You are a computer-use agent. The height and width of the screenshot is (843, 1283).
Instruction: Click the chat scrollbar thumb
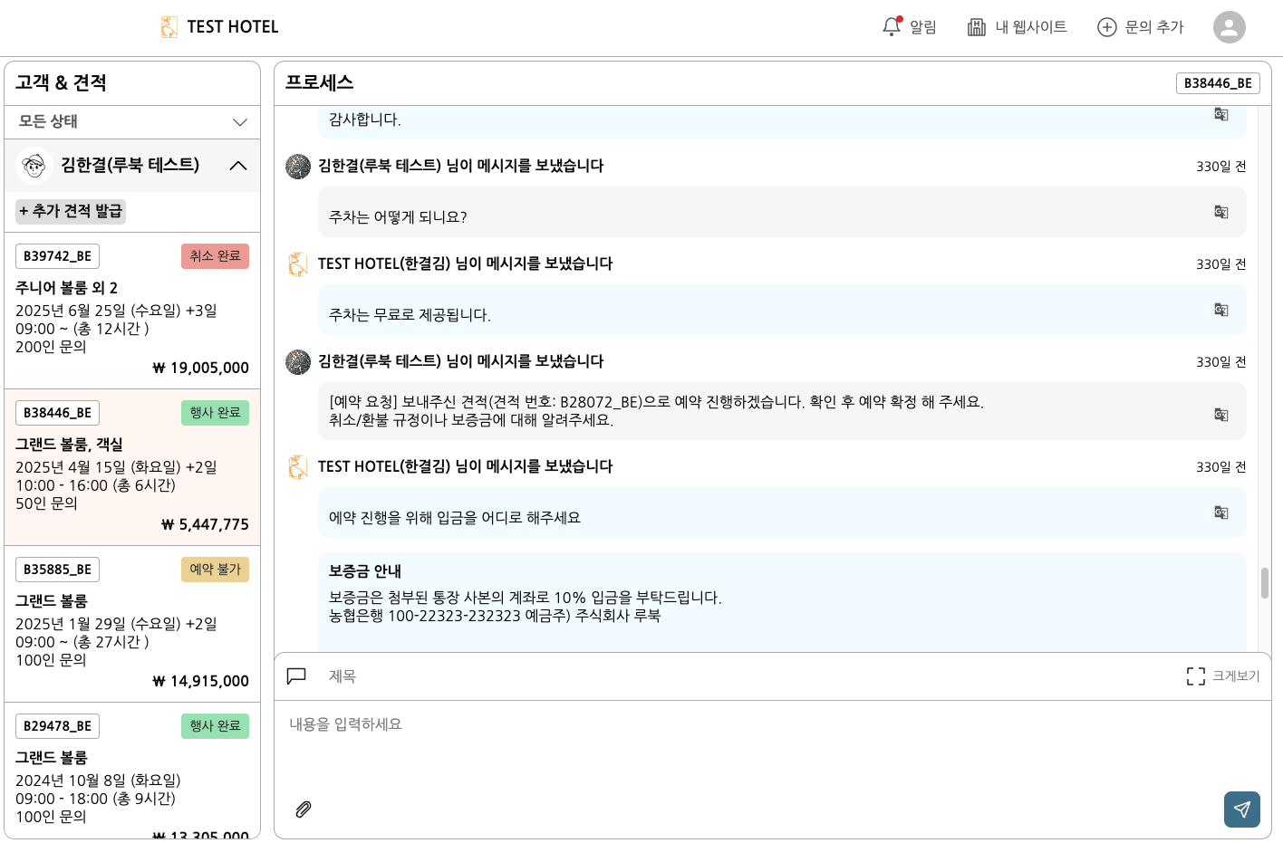1264,583
